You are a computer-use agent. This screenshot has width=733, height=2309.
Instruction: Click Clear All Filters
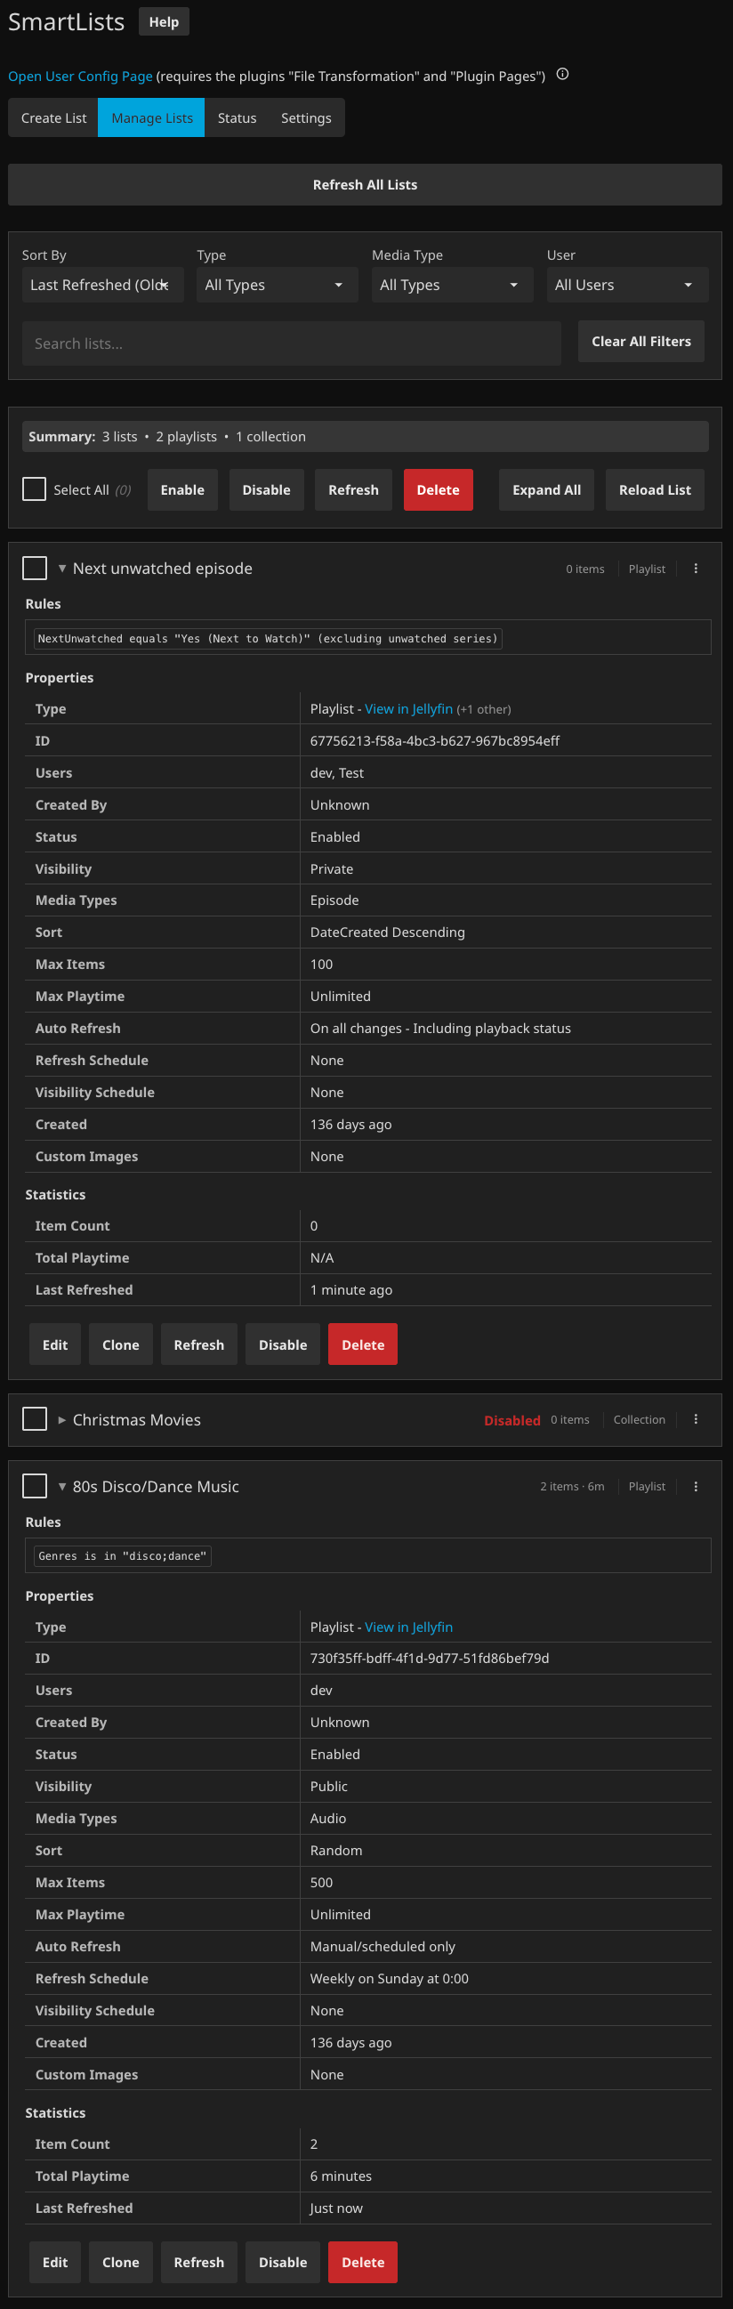(640, 342)
